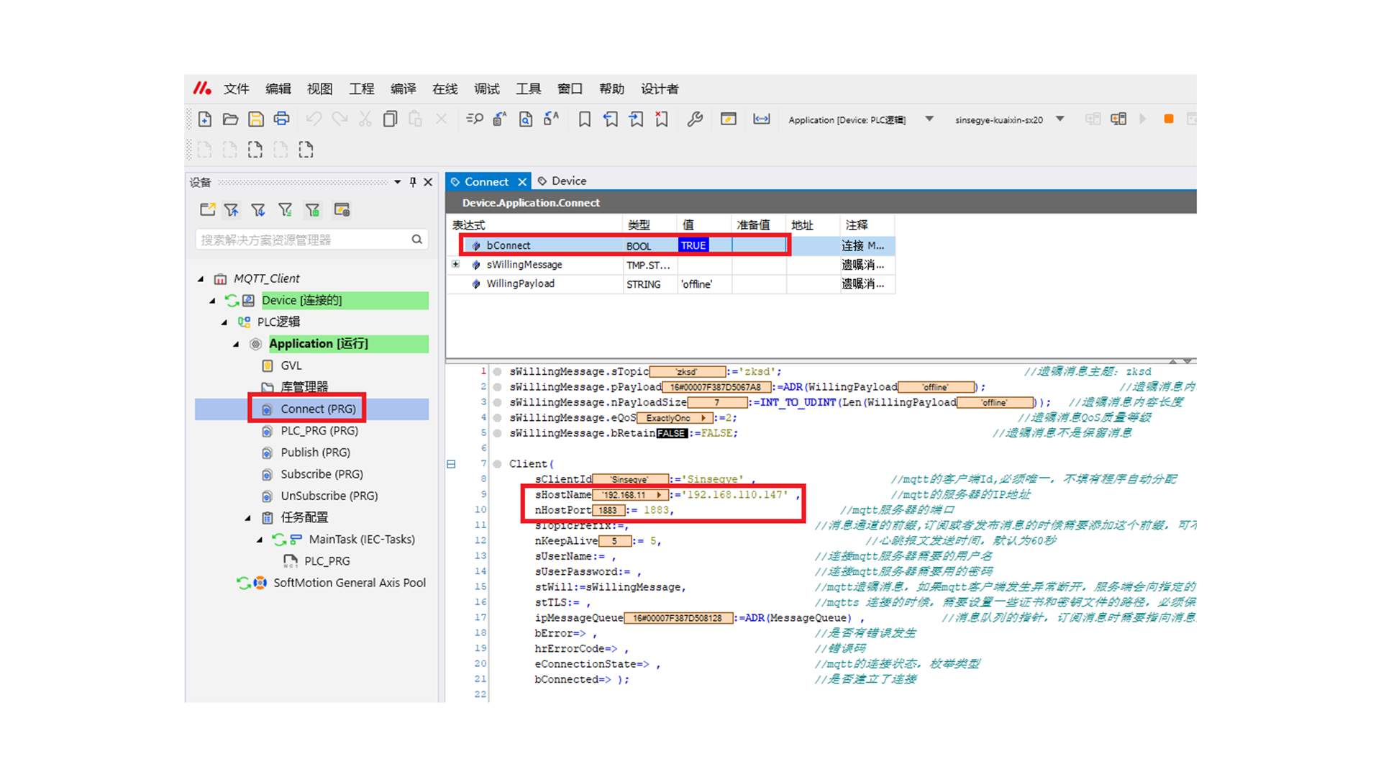This screenshot has height=777, width=1381.
Task: Go to previous bookmark icon
Action: tap(610, 119)
